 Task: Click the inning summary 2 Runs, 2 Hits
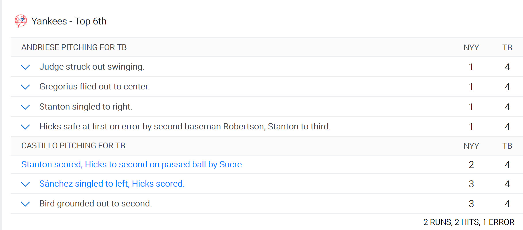click(469, 222)
